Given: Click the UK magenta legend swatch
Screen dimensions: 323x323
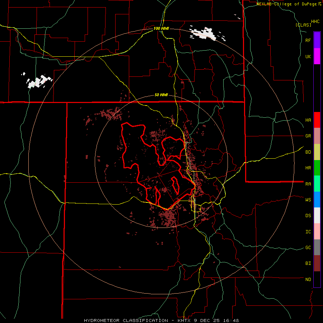Looking at the screenshot, I should [317, 56].
